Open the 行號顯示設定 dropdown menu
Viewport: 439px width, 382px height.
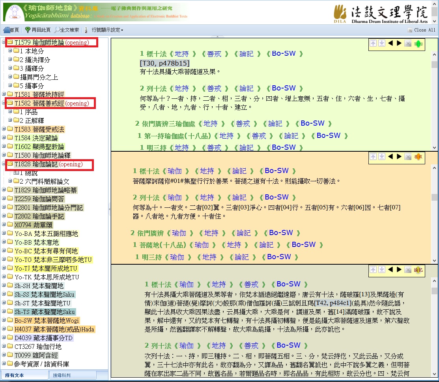coord(106,30)
